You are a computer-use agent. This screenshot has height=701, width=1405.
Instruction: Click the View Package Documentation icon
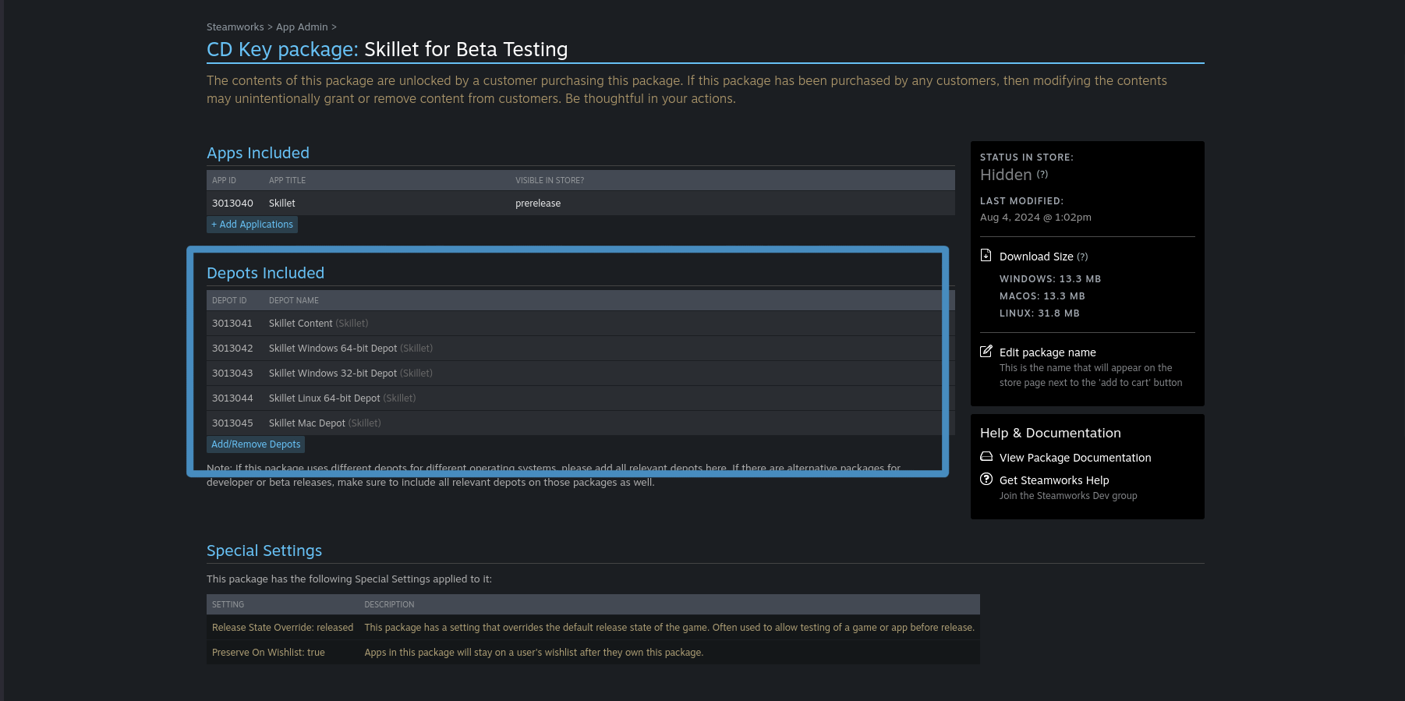pos(986,457)
